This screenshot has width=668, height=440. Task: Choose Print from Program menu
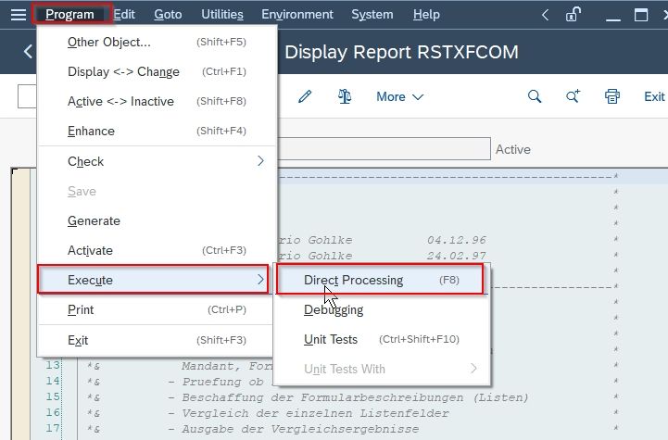point(156,309)
